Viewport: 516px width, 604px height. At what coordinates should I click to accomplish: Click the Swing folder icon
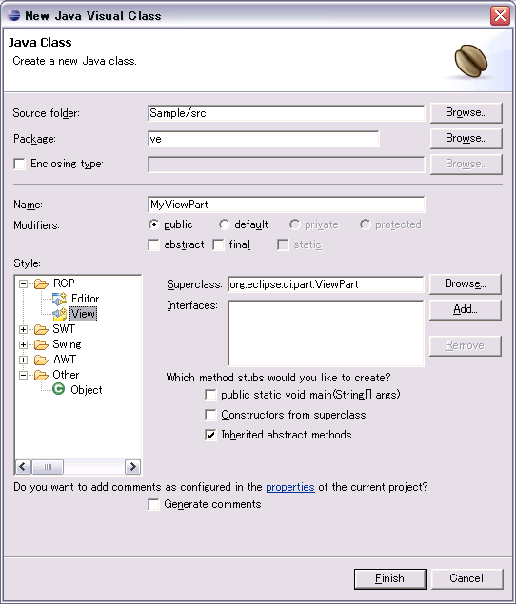[x=41, y=344]
